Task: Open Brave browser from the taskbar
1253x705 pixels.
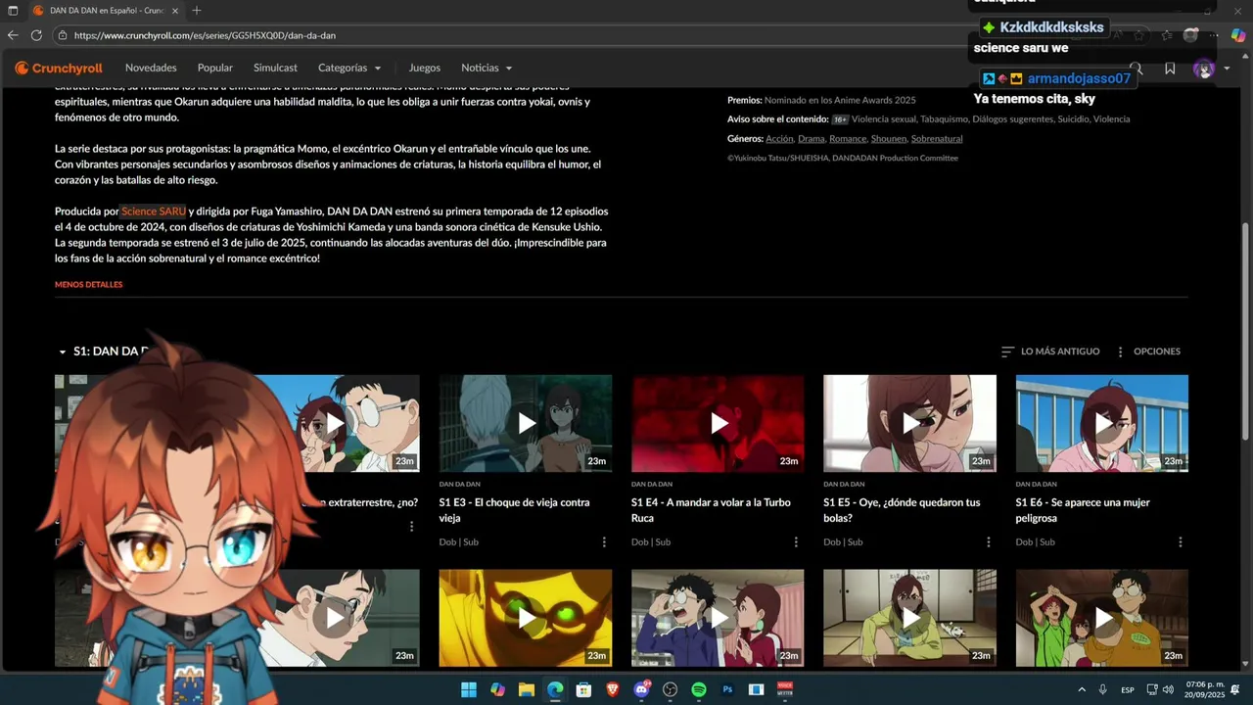Action: 613,690
